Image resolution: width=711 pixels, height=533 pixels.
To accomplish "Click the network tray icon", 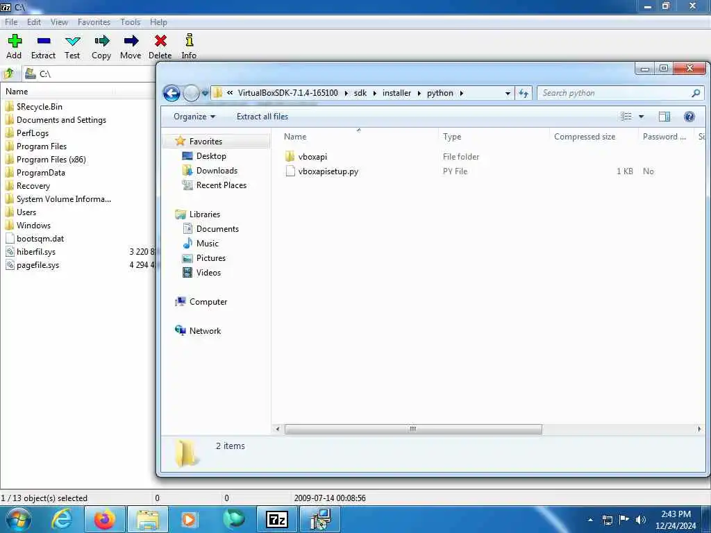I will pyautogui.click(x=608, y=520).
